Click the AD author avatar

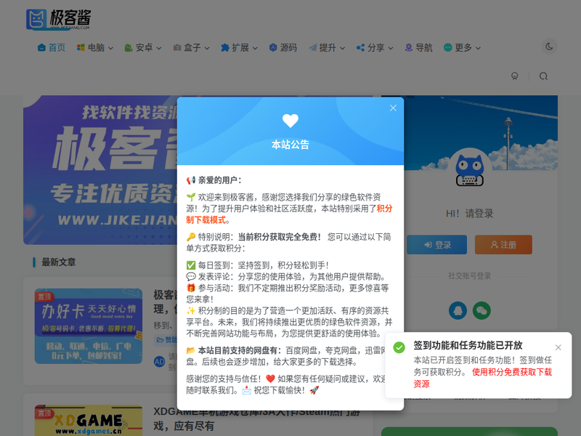159,362
